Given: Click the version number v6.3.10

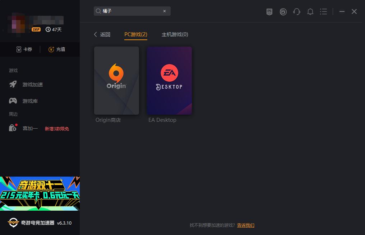Looking at the screenshot, I should pyautogui.click(x=64, y=223).
